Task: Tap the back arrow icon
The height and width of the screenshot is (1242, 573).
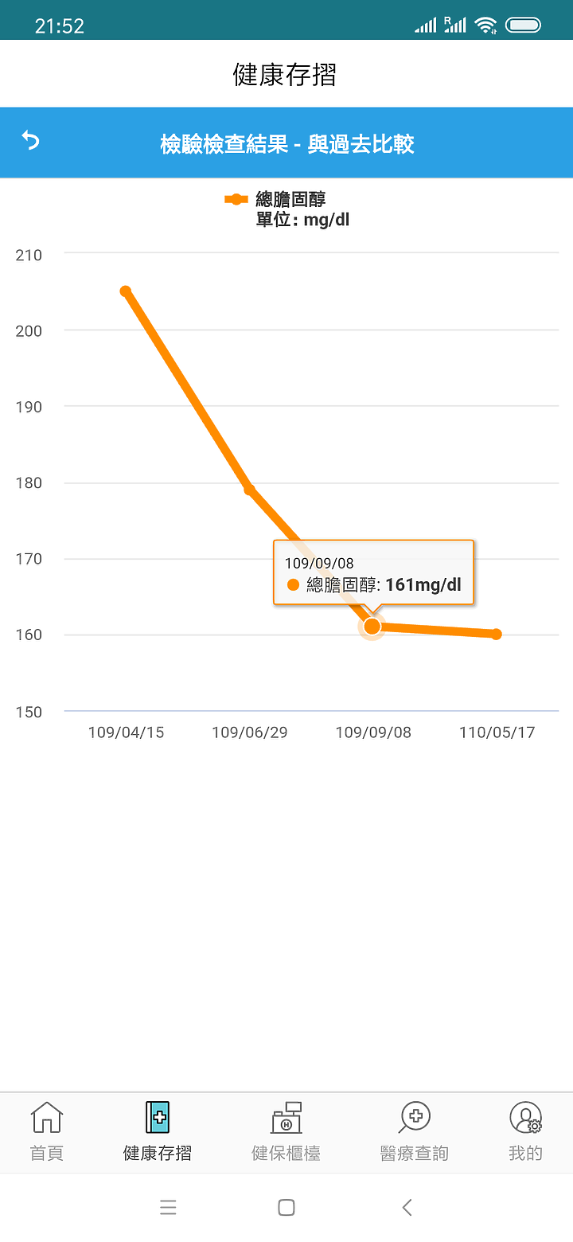Action: [30, 141]
